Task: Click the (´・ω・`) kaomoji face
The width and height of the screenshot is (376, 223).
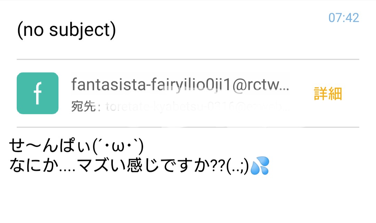Action: pos(118,146)
